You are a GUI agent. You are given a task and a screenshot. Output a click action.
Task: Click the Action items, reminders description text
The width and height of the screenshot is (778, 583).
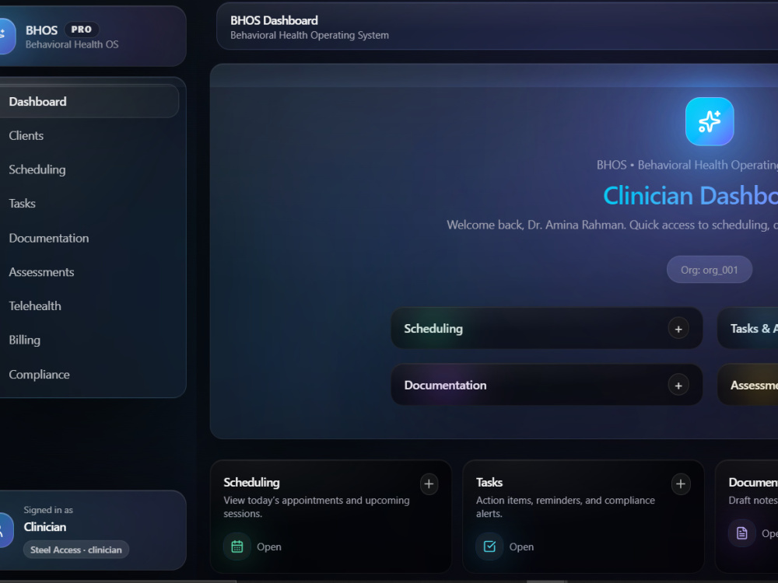pyautogui.click(x=566, y=507)
